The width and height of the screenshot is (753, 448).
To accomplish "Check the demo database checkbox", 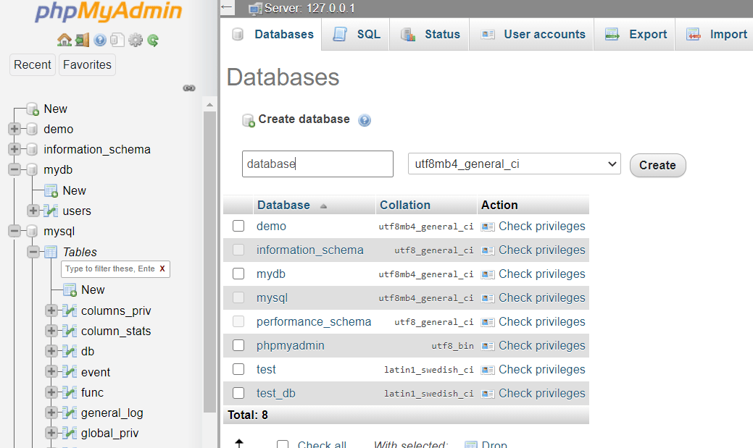I will coord(238,227).
